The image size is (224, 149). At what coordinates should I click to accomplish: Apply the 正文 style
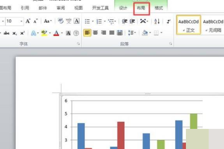pos(189,25)
